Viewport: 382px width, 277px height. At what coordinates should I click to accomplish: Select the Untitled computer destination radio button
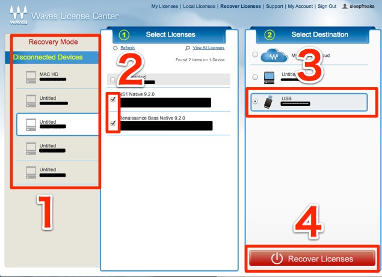point(255,77)
